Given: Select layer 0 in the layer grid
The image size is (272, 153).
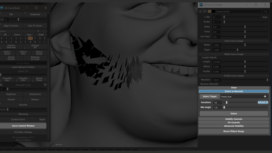Looking at the screenshot, I should (2, 38).
